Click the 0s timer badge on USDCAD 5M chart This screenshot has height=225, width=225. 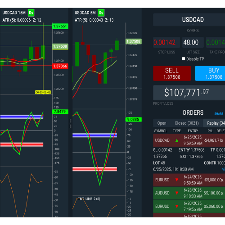click(101, 13)
